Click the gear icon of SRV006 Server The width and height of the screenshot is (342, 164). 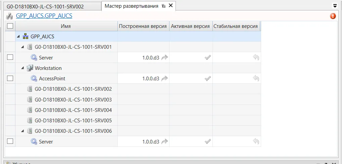(34, 141)
